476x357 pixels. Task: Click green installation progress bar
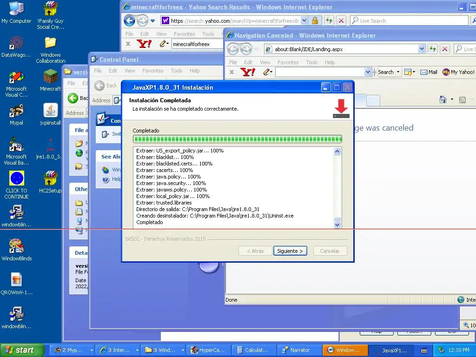click(238, 139)
